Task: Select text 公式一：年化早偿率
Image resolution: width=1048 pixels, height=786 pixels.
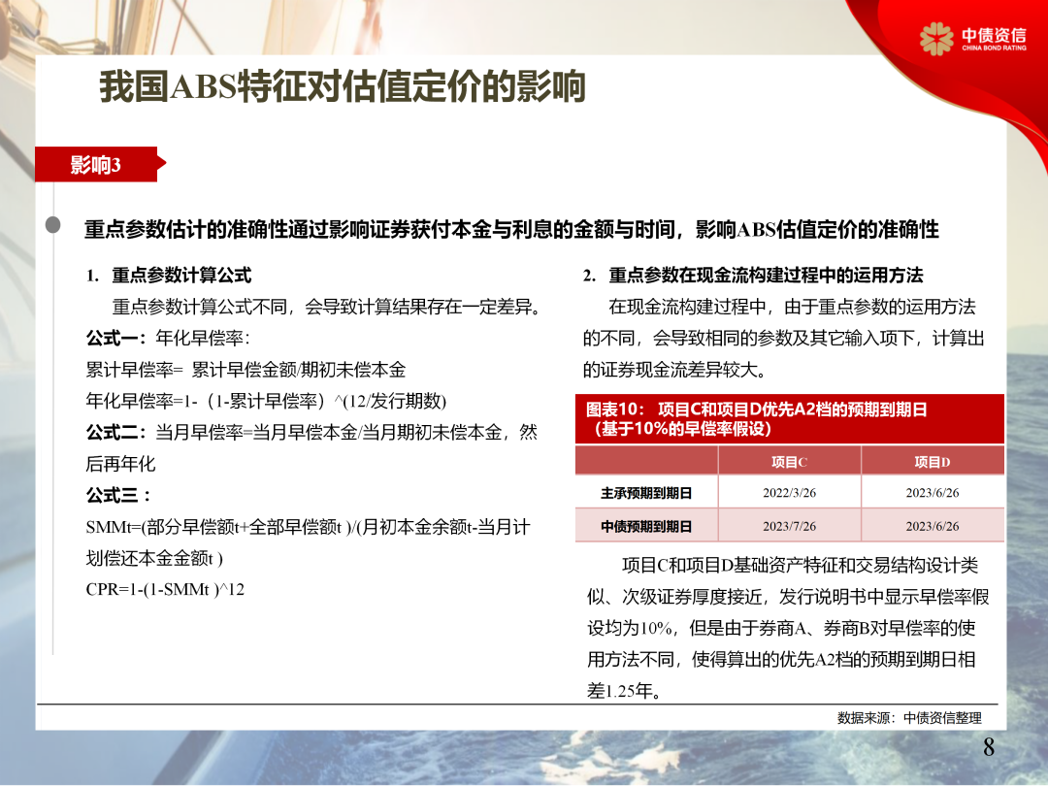Action: (x=168, y=339)
